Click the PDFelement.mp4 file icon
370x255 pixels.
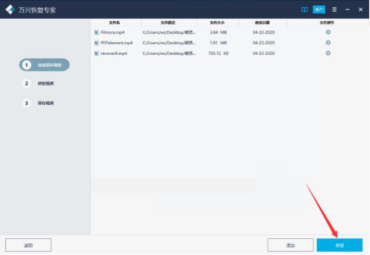point(96,43)
